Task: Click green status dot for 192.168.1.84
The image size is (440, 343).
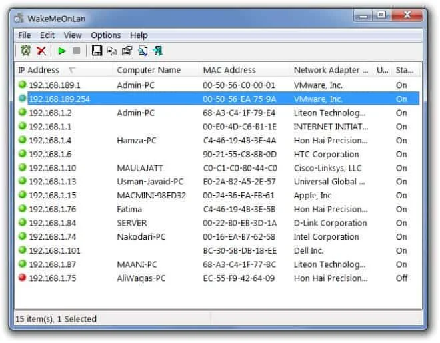Action: click(22, 222)
